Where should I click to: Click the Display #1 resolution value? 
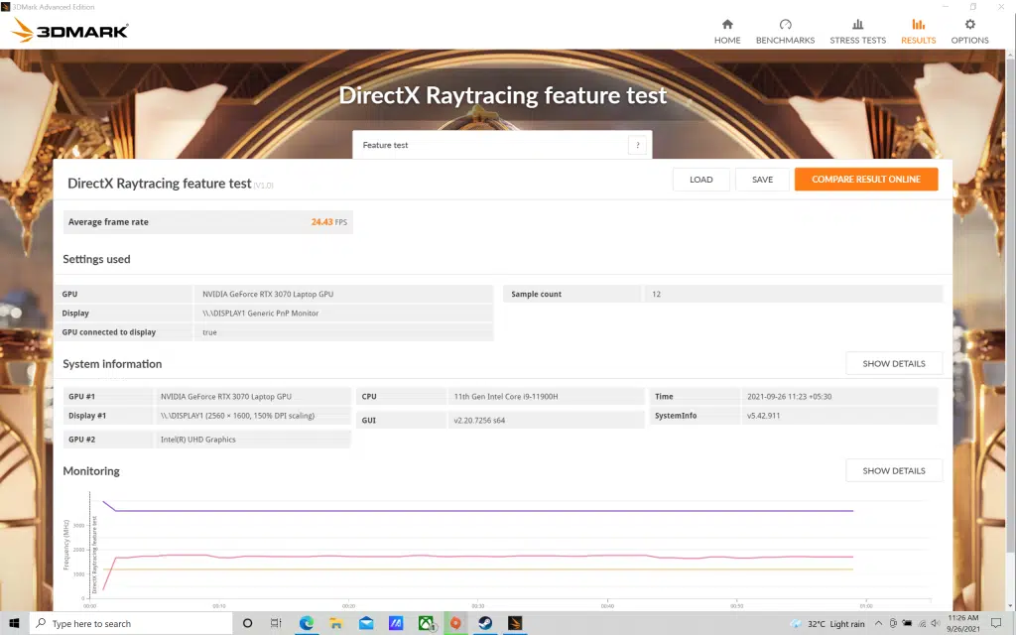tap(237, 416)
